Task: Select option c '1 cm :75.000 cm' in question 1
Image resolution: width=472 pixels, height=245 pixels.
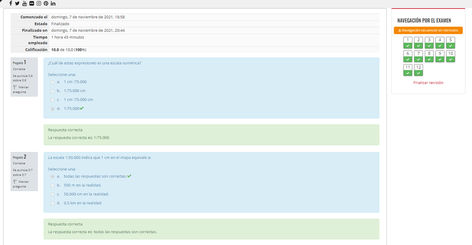Action: click(52, 100)
